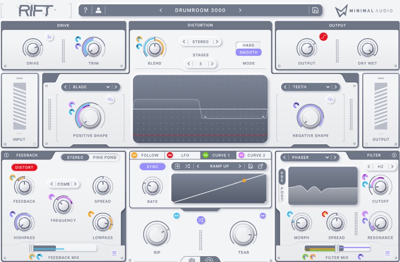Viewport: 400px width, 262px height.
Task: Click the link icon near Positive Shape
Action: click(110, 99)
